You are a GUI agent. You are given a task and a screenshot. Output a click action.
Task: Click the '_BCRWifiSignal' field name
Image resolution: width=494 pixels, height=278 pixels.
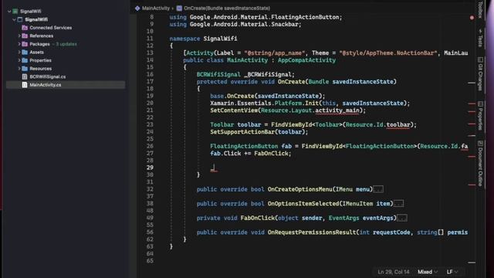(x=268, y=75)
